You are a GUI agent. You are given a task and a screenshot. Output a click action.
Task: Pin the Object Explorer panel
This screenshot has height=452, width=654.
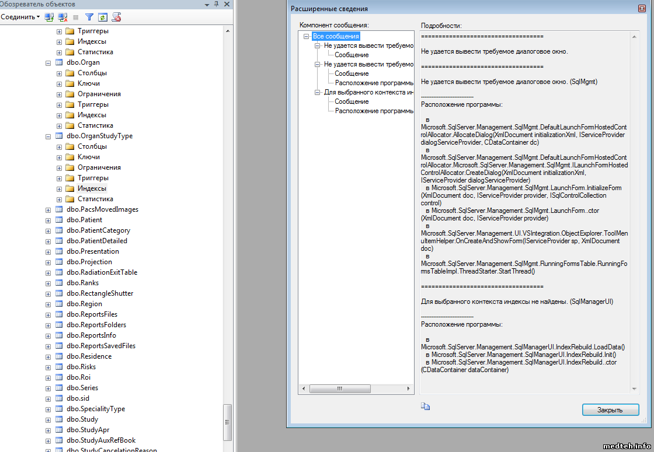click(217, 4)
